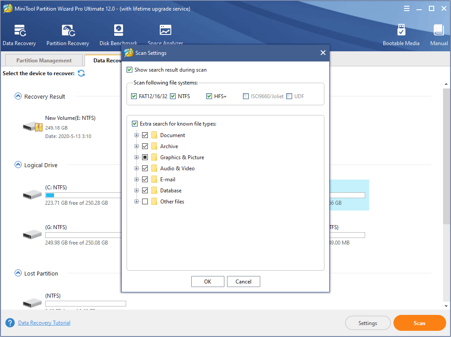Screen dimensions: 451x337
Task: Open the Data Recovery tool
Action: click(19, 35)
